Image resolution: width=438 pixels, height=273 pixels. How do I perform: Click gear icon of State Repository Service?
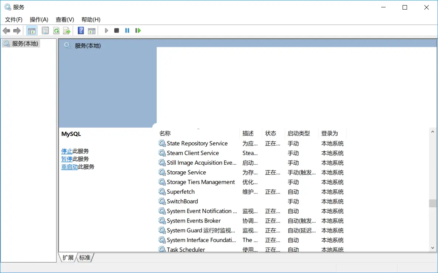click(x=162, y=143)
